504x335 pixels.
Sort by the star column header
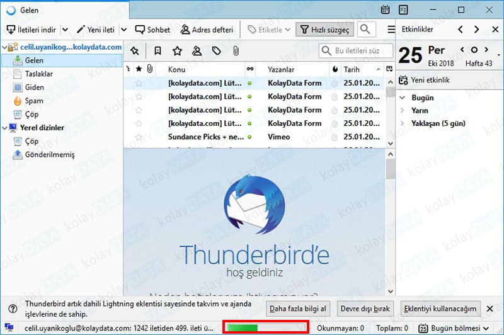point(139,69)
